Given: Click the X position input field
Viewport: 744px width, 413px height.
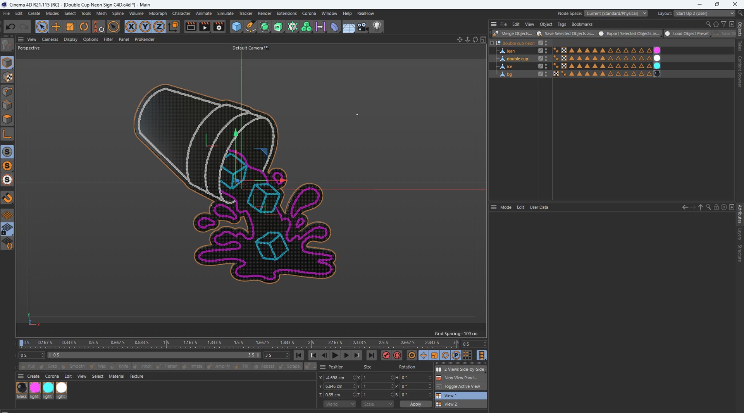Looking at the screenshot, I should click(x=338, y=378).
